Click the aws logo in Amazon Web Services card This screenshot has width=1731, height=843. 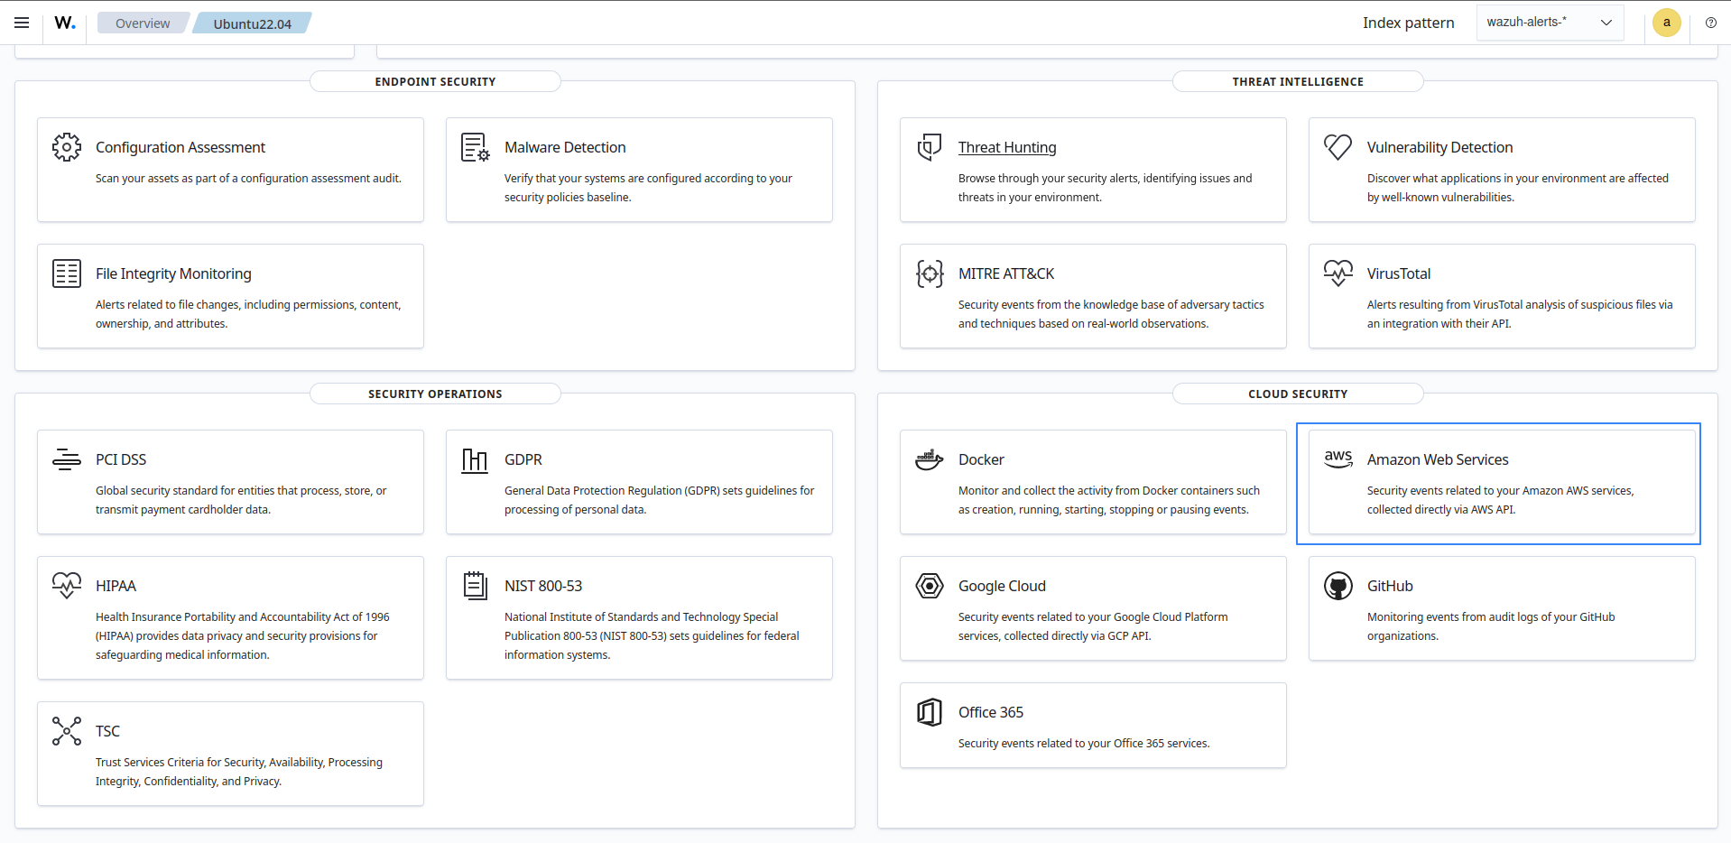pos(1338,459)
